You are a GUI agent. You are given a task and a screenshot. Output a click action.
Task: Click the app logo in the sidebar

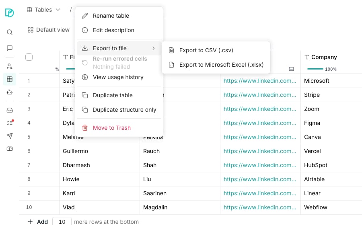pyautogui.click(x=10, y=12)
